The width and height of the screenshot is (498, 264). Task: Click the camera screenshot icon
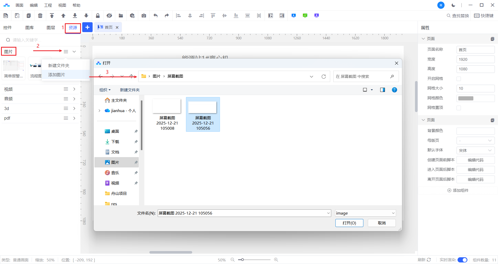144,16
